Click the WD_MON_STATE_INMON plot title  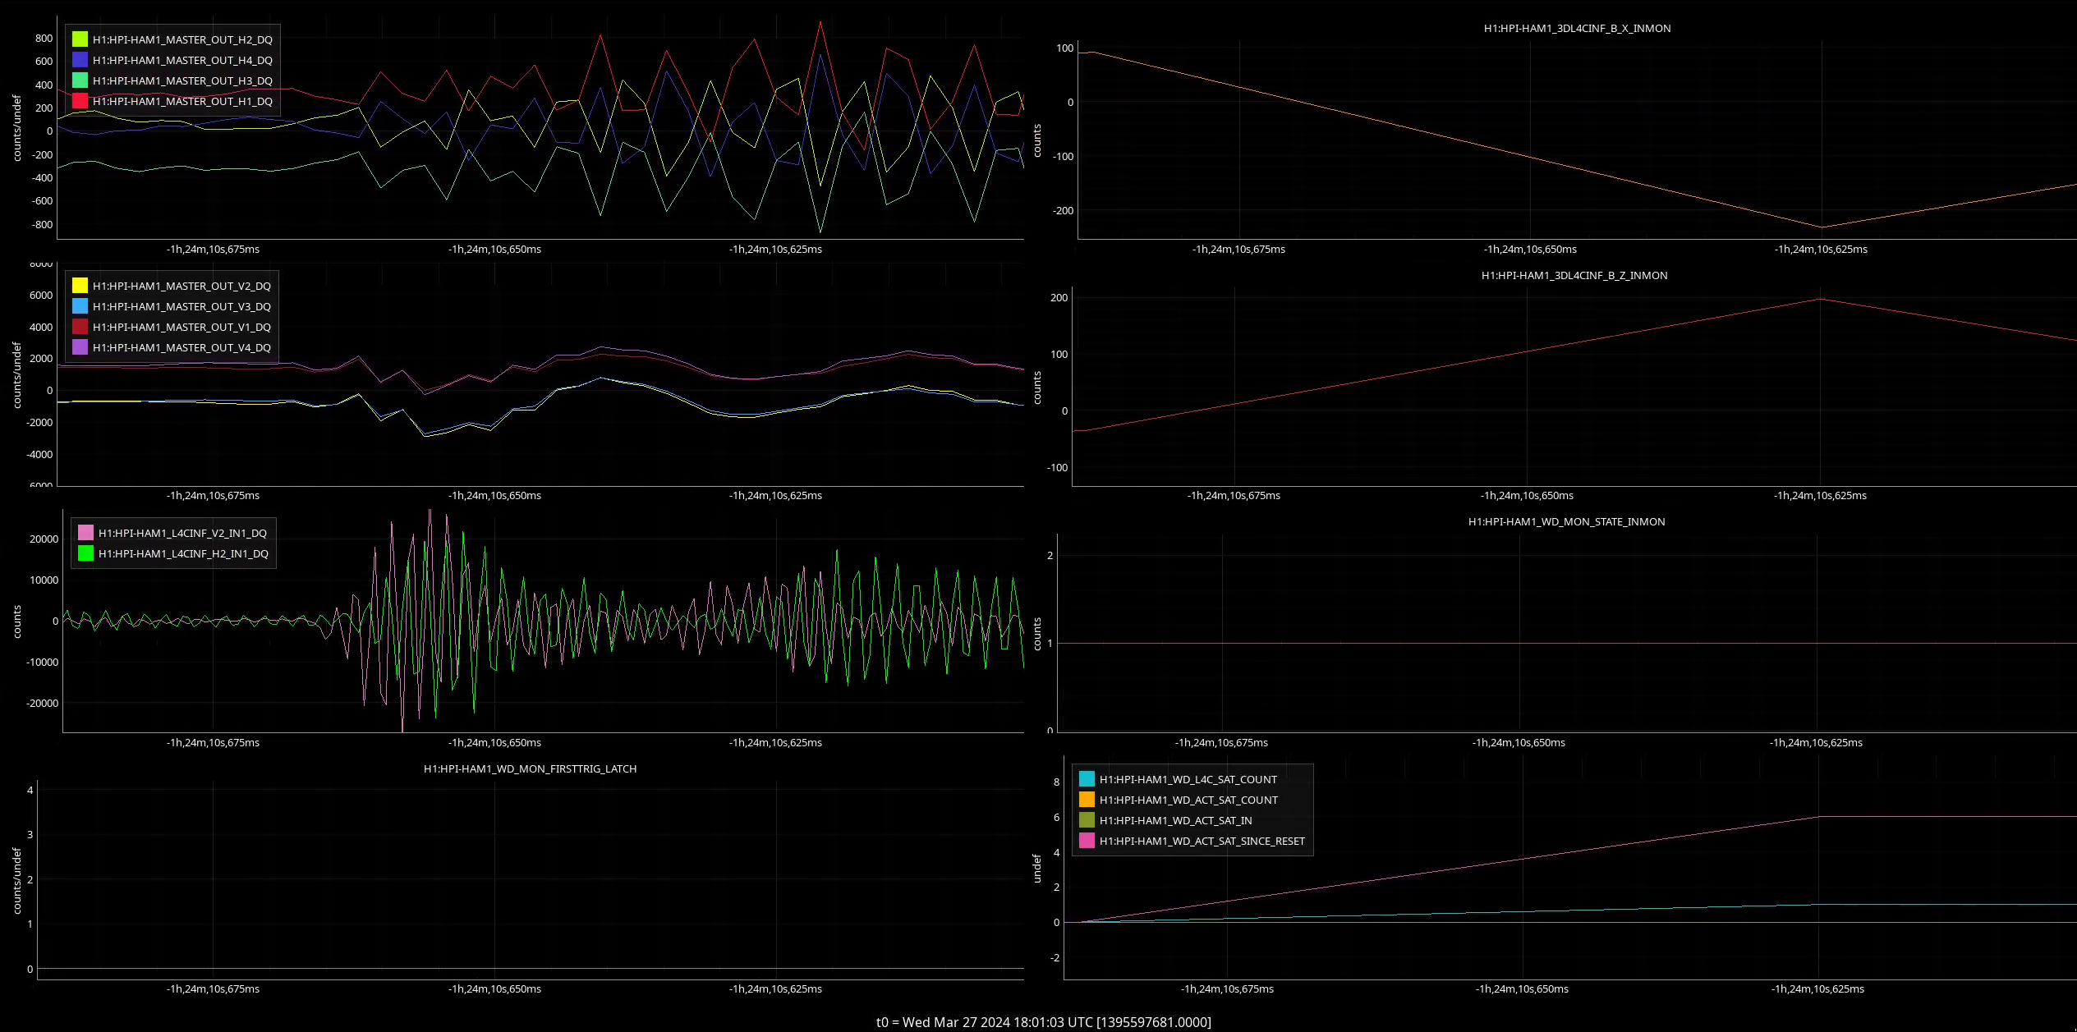tap(1566, 521)
